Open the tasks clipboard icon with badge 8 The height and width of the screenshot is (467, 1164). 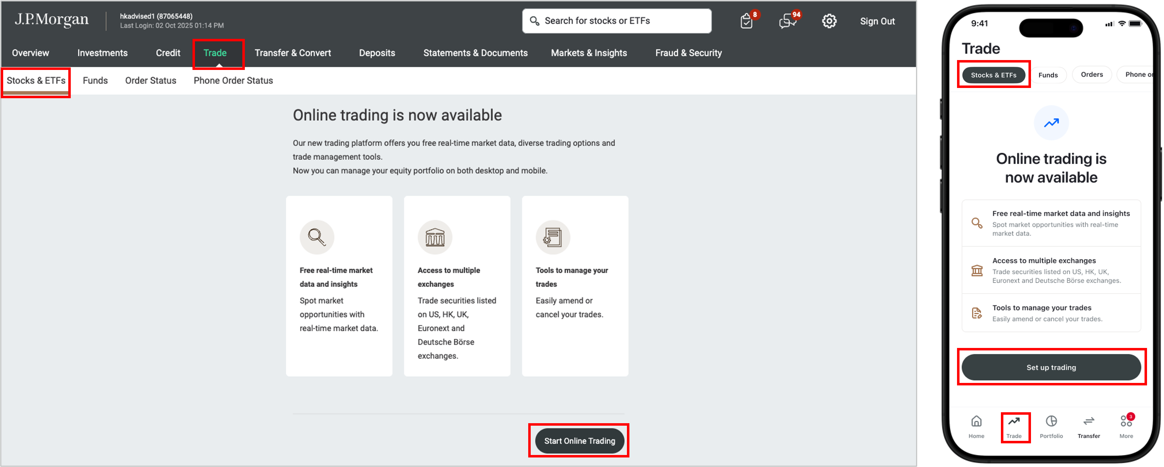point(747,21)
